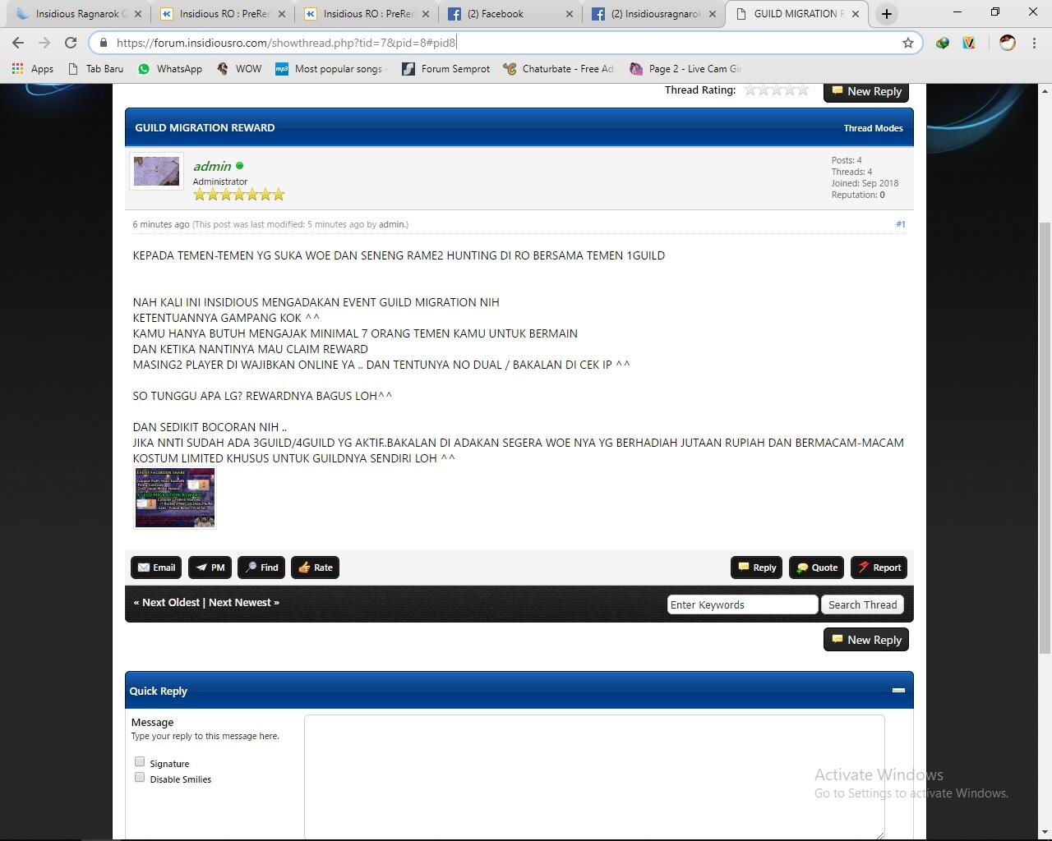The height and width of the screenshot is (841, 1052).
Task: Open attached event image thumbnail
Action: 175,498
